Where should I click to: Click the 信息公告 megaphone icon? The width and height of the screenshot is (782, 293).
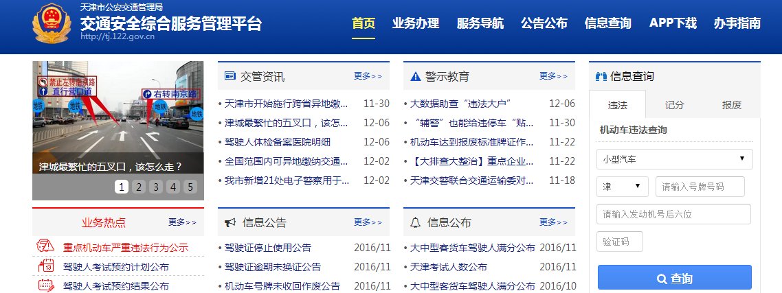click(230, 223)
